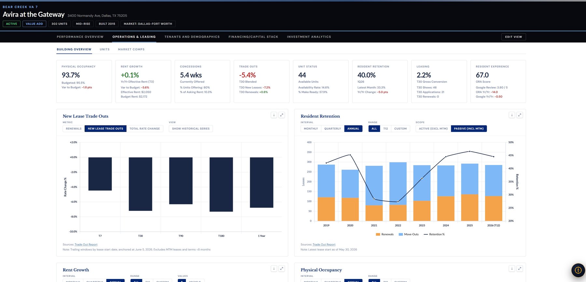Open the Operations & Leasing tab

tap(134, 37)
